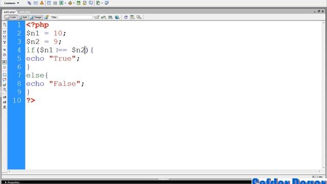This screenshot has width=327, height=184.
Task: Click "else{" on line 7
Action: (x=37, y=75)
